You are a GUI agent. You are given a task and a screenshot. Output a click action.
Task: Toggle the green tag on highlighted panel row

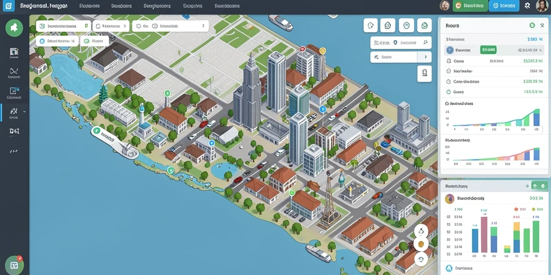point(488,50)
